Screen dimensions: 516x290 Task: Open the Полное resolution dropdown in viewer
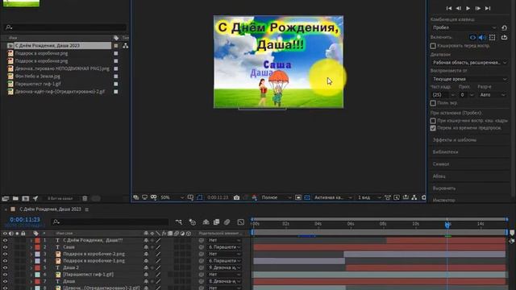pos(277,197)
